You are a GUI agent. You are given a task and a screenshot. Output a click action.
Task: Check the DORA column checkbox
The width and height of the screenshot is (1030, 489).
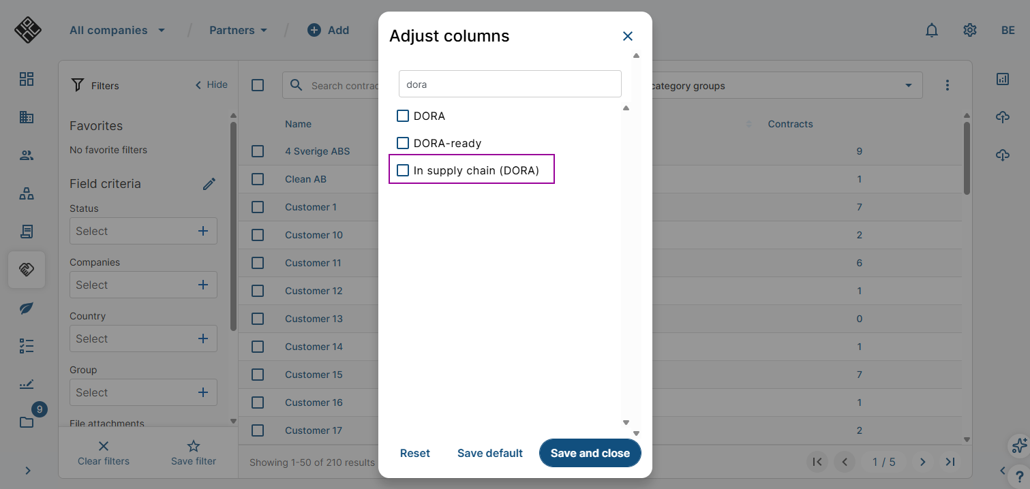pos(403,116)
